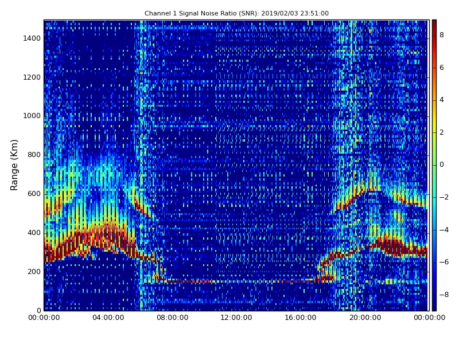Click the 20:00:00 time axis label
This screenshot has width=459, height=344.
(365, 318)
